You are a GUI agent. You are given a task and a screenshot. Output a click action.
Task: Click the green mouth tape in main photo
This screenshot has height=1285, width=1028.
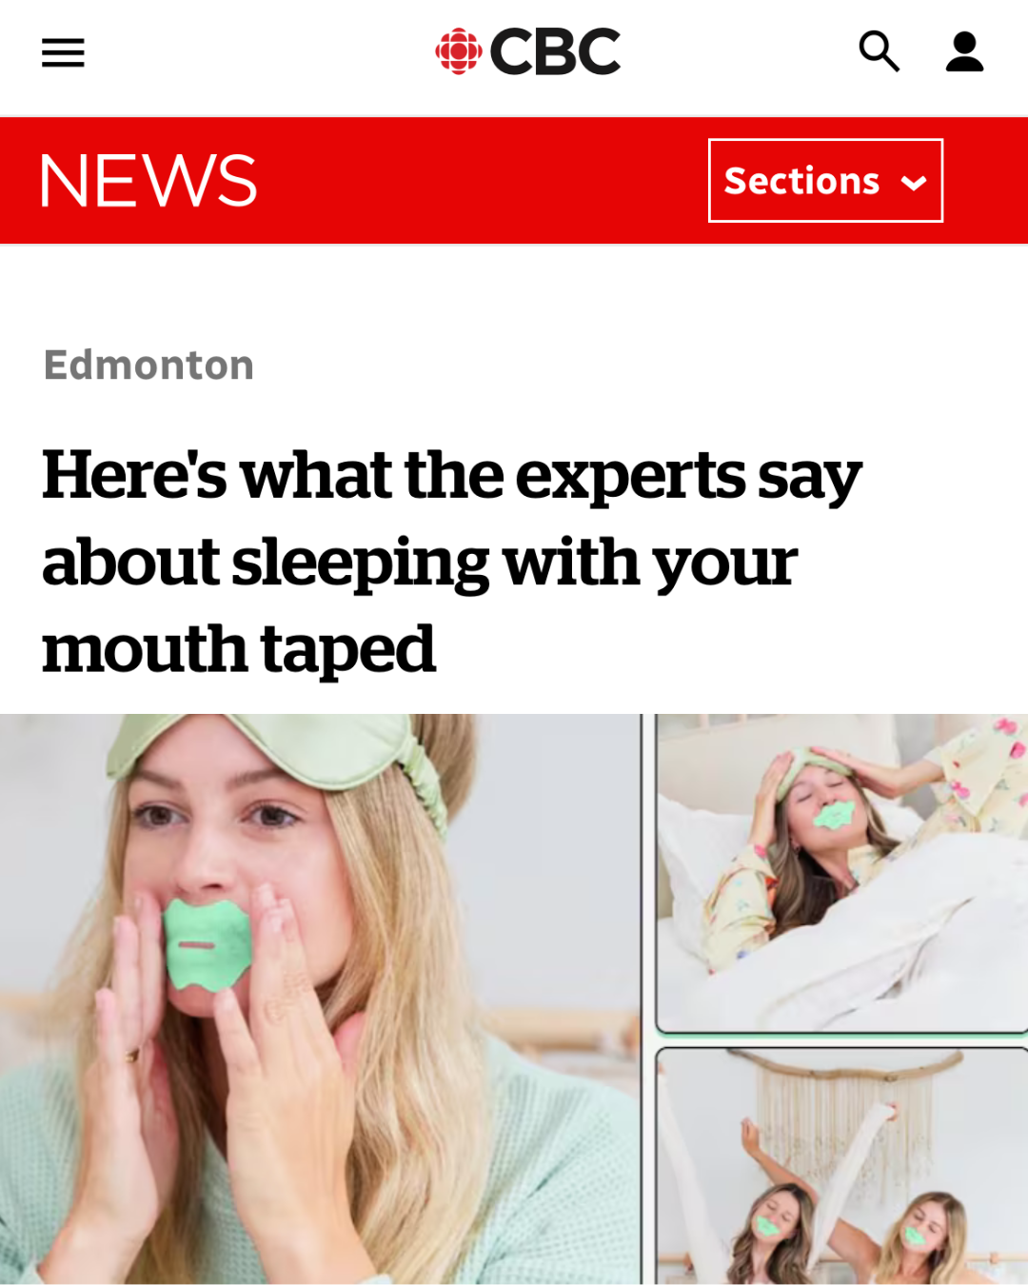(207, 944)
